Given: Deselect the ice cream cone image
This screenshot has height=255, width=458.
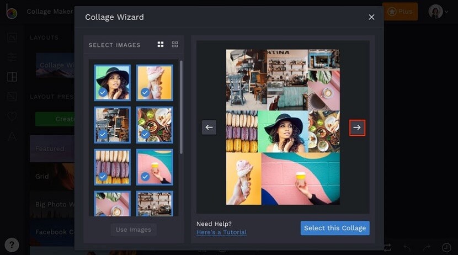Looking at the screenshot, I should [155, 83].
